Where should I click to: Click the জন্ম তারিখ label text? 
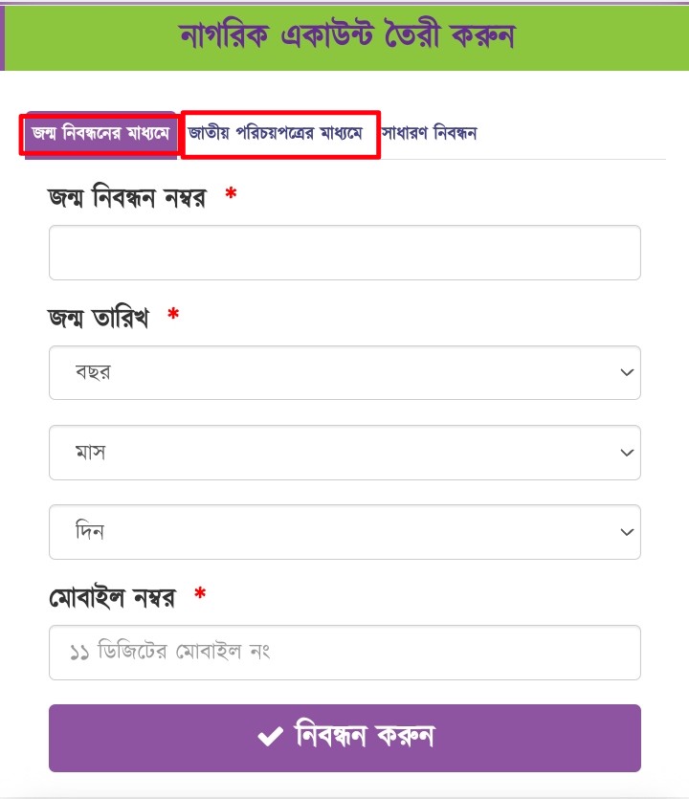click(x=99, y=318)
